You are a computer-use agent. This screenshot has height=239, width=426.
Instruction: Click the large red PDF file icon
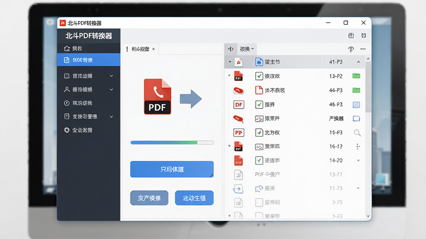click(158, 96)
